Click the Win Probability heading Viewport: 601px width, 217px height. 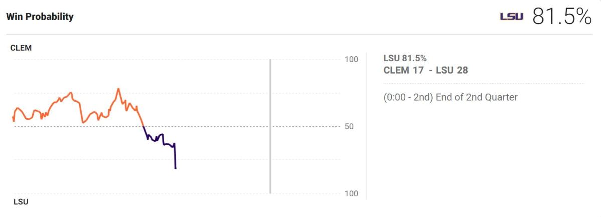pos(40,16)
